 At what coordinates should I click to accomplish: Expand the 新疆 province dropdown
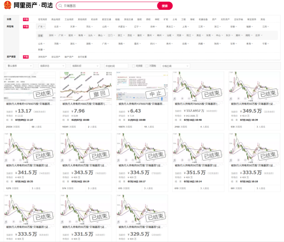point(41,50)
